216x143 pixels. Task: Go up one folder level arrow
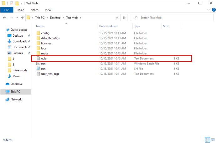click(x=22, y=18)
